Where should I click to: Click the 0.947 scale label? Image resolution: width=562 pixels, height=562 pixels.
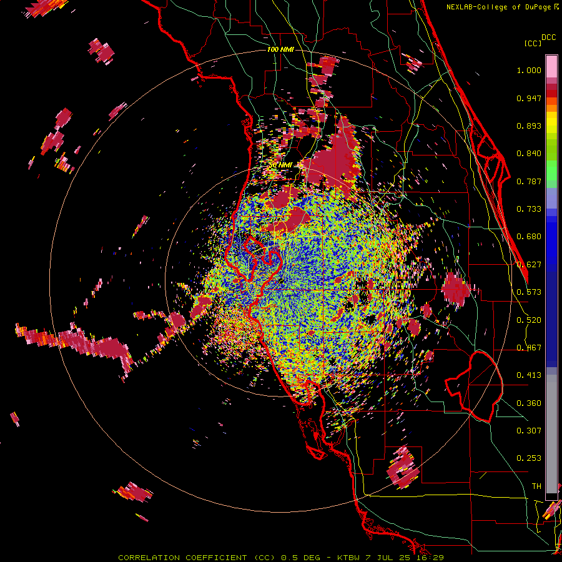(x=529, y=98)
